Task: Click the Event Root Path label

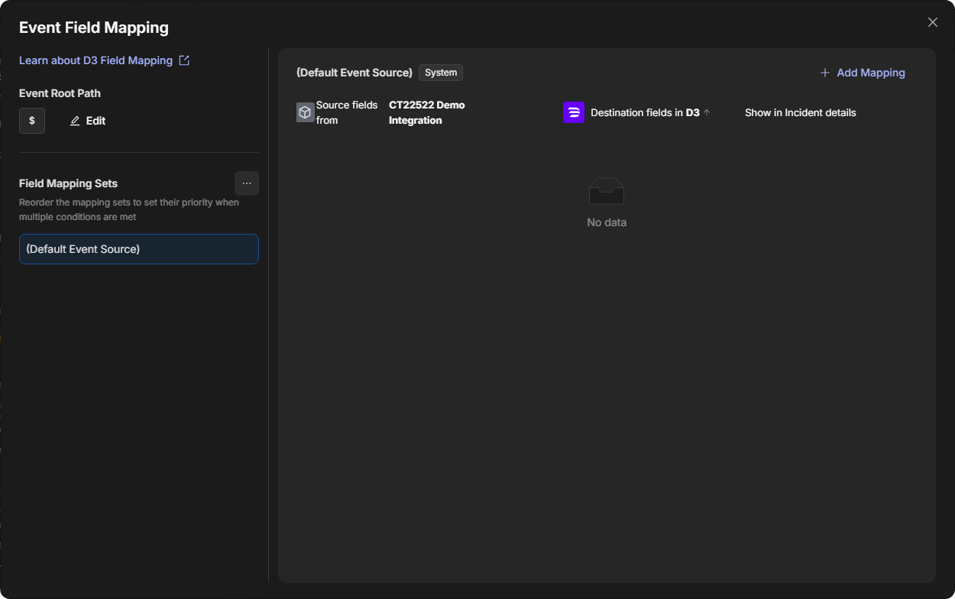Action: (60, 93)
